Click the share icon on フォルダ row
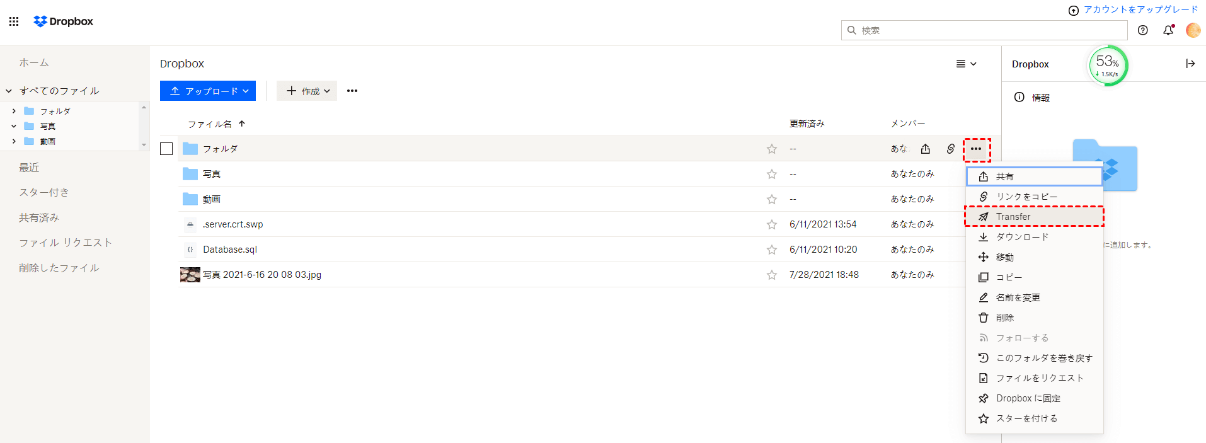Viewport: 1206px width, 443px height. [x=925, y=149]
